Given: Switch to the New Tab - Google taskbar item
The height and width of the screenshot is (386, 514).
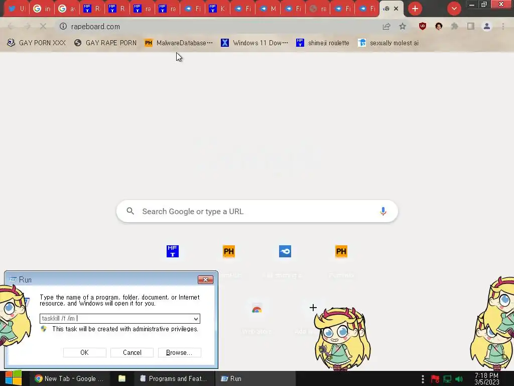Looking at the screenshot, I should pyautogui.click(x=69, y=378).
